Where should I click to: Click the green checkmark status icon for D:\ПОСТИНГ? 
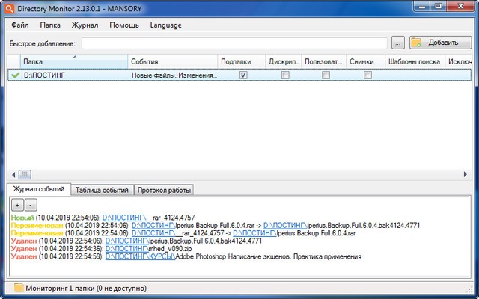click(16, 75)
